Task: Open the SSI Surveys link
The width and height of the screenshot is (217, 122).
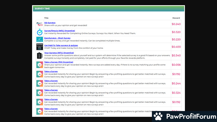Action: click(x=50, y=23)
